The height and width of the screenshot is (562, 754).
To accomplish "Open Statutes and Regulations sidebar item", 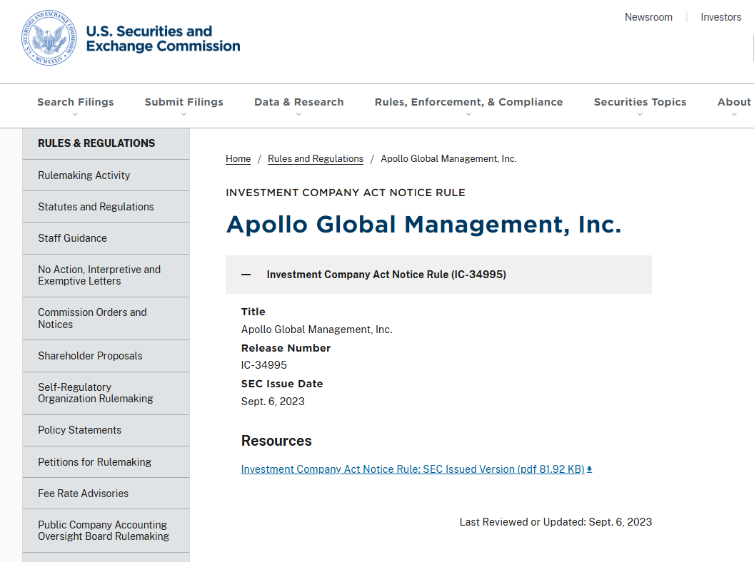I will click(x=96, y=207).
